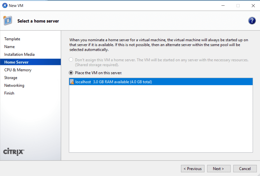Click the Citrix logo in the sidebar
The height and width of the screenshot is (176, 260).
click(13, 152)
